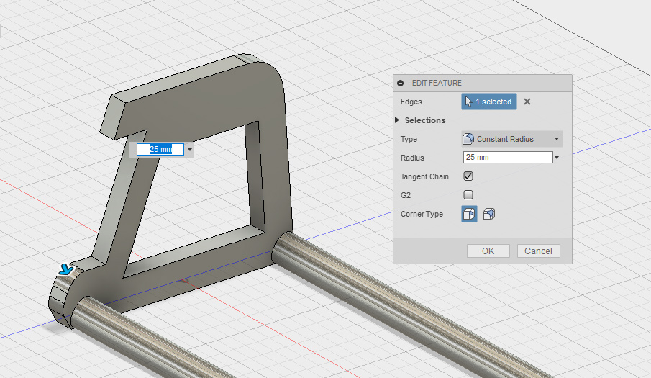This screenshot has width=651, height=378.
Task: Click the Radius input field in dialog
Action: tap(507, 158)
